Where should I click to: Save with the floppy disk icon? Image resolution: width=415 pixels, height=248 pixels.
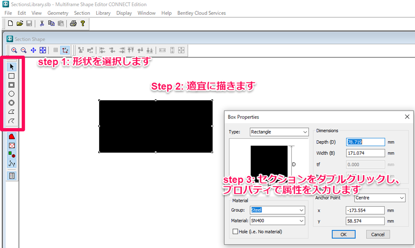click(x=29, y=24)
